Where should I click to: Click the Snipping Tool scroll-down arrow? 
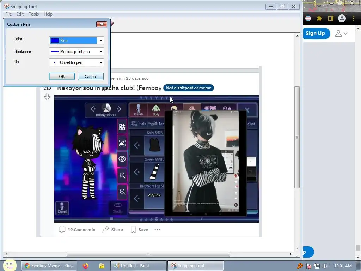pyautogui.click(x=297, y=248)
